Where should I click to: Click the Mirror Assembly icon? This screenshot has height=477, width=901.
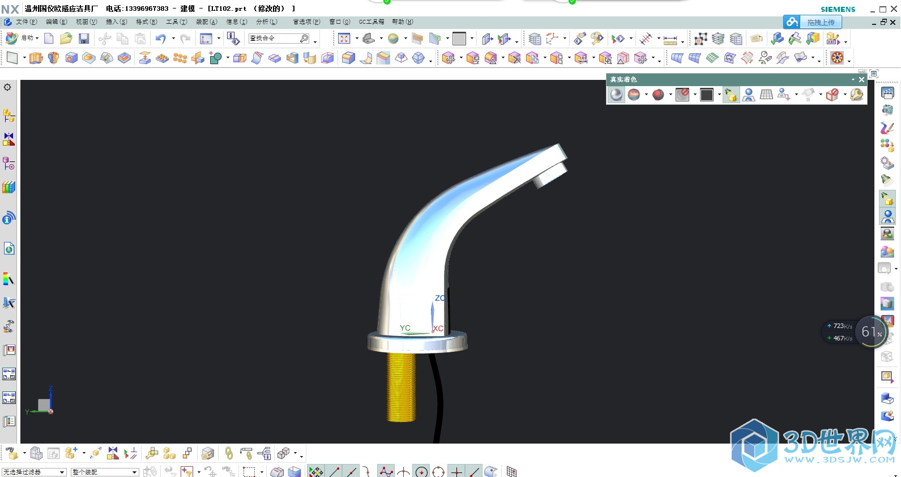tap(113, 453)
